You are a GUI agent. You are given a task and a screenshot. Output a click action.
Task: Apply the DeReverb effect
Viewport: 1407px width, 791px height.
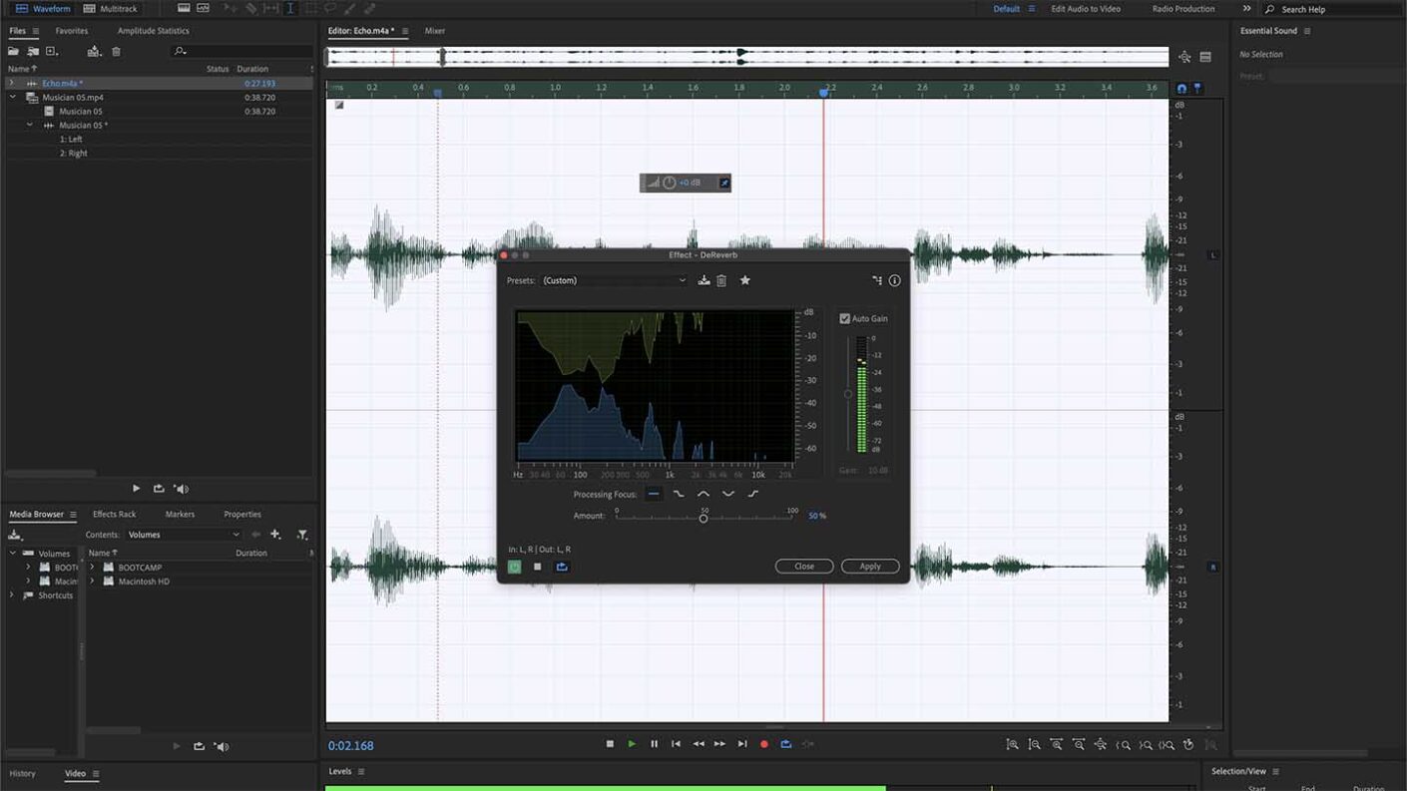click(869, 566)
